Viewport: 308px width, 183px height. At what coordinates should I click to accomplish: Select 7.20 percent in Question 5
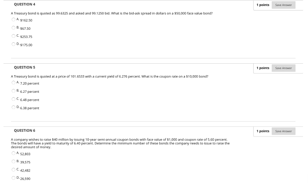(13, 82)
